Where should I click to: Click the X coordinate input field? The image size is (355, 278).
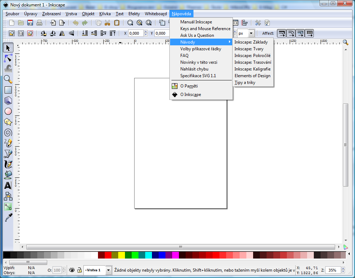[136, 33]
